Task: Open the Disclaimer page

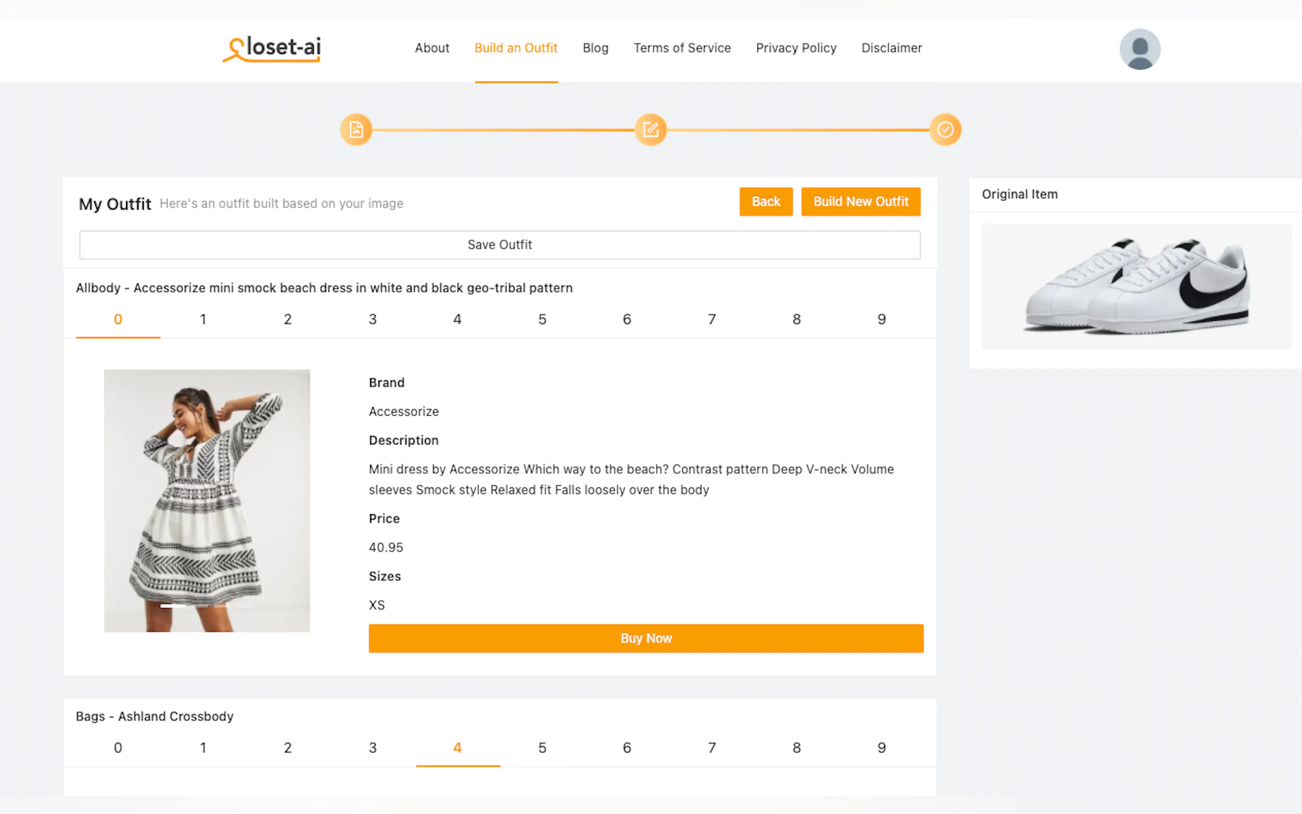Action: tap(891, 48)
